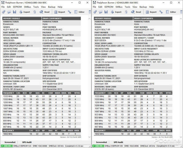Click the up scroll arrow in right window
Image resolution: width=183 pixels, height=148 pixels.
181,18
